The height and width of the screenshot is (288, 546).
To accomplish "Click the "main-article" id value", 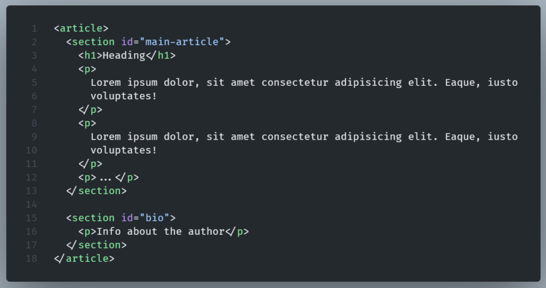I will (x=182, y=42).
